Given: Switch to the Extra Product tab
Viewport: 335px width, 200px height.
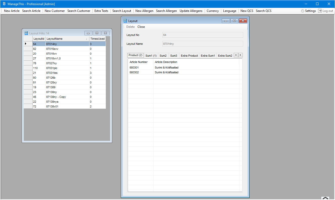Looking at the screenshot, I should pyautogui.click(x=189, y=56).
